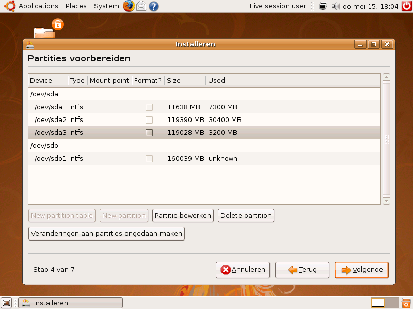Screen dimensions: 413x309
Task: Open the Places menu
Action: pos(76,6)
